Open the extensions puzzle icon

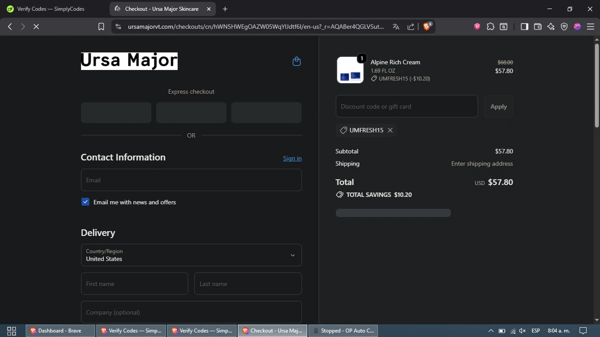(490, 26)
